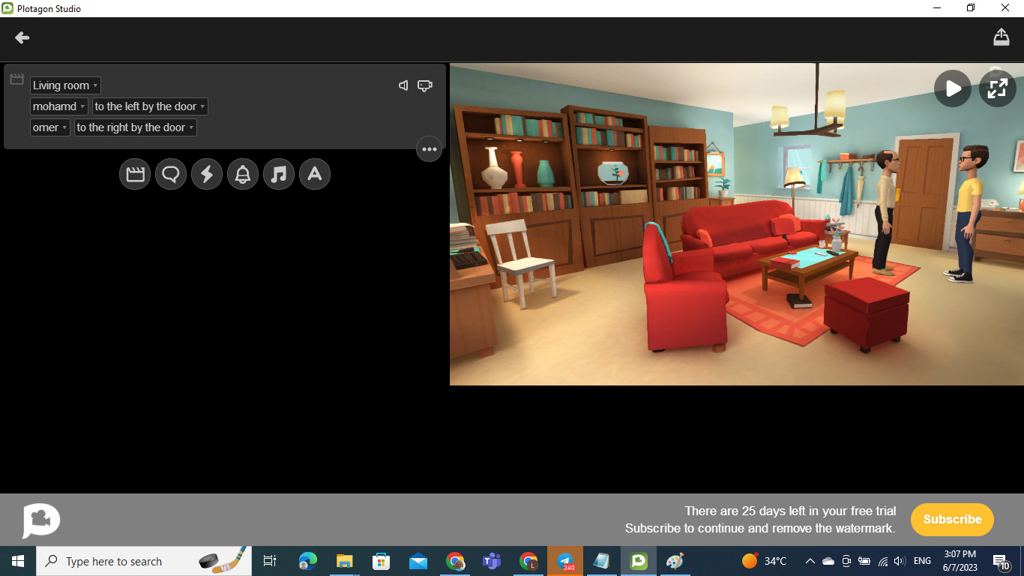Viewport: 1024px width, 576px height.
Task: Open Microsoft Edge from the taskbar
Action: [x=307, y=561]
